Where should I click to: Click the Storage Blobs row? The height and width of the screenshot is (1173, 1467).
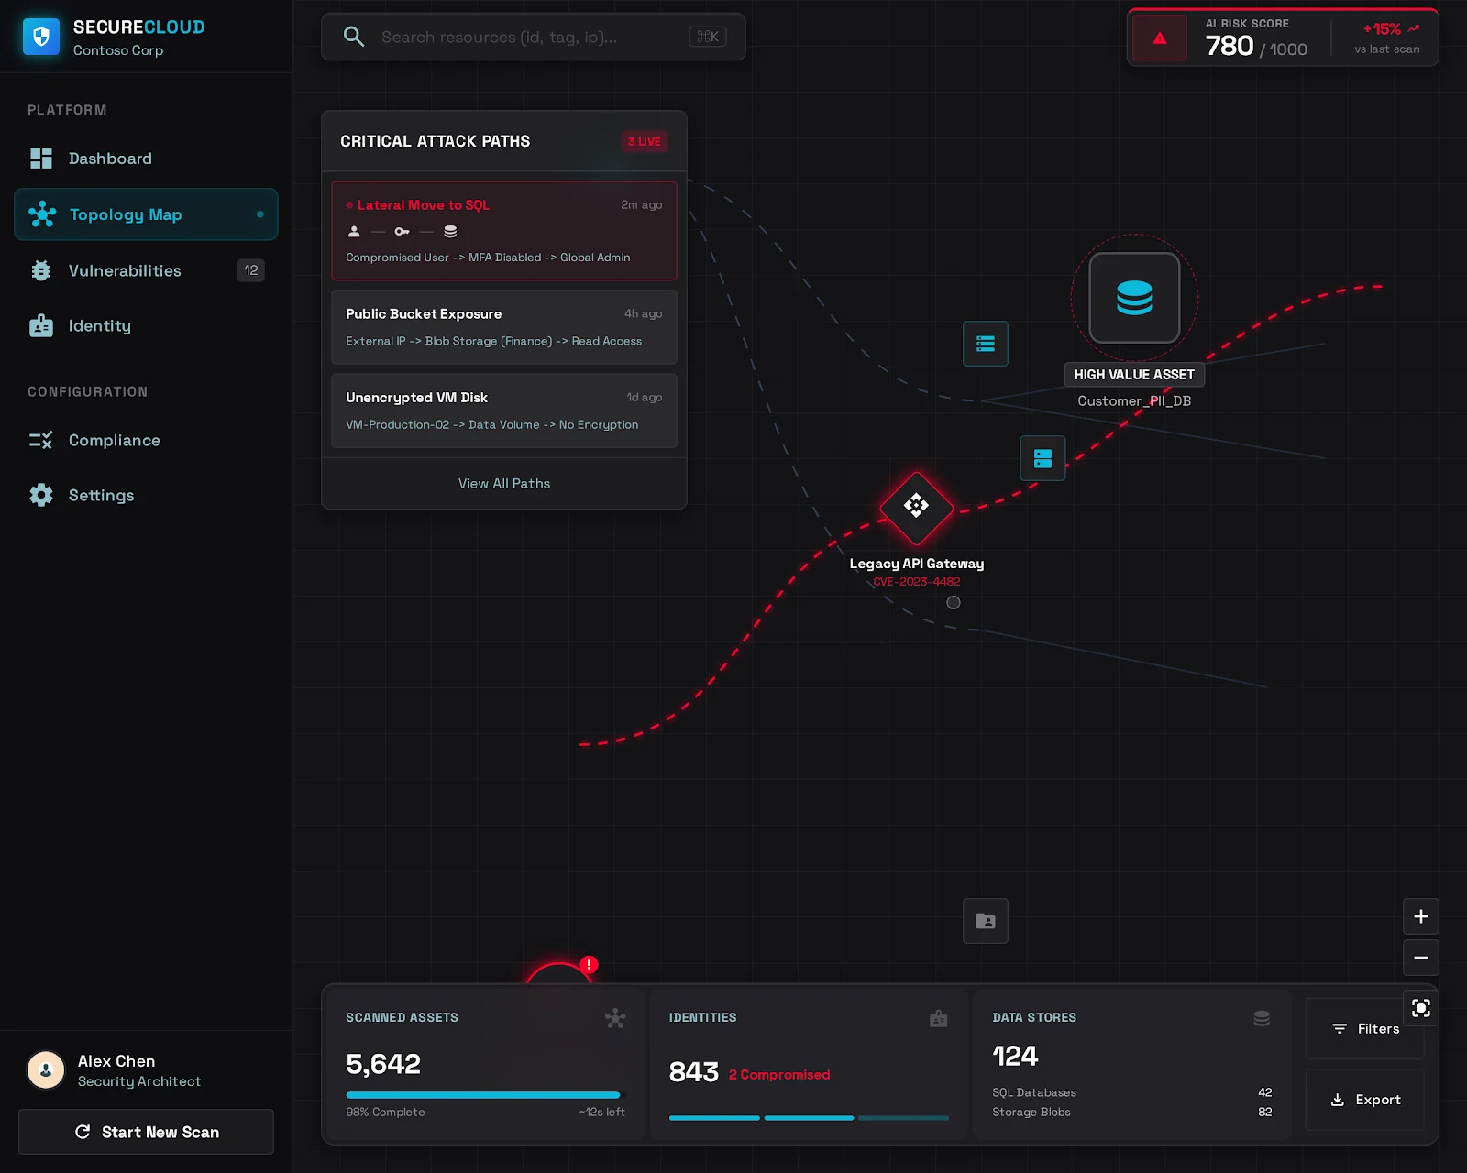pos(1132,1112)
